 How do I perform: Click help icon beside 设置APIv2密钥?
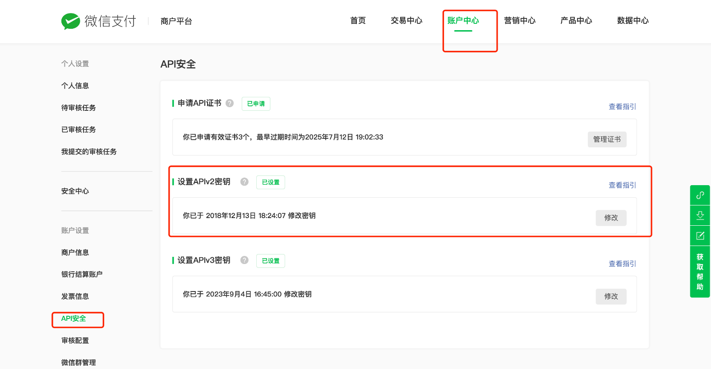[x=245, y=182]
